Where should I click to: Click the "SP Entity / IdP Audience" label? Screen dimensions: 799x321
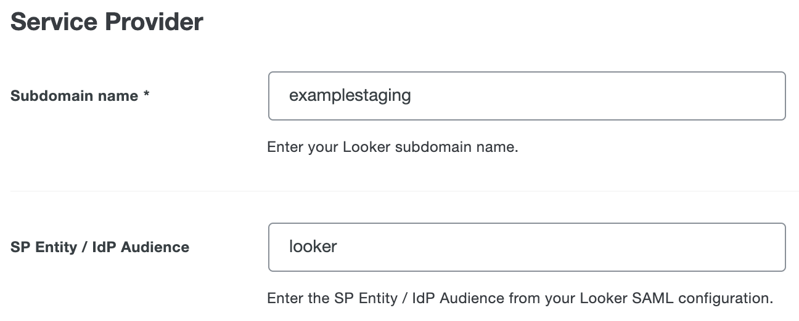(x=100, y=247)
